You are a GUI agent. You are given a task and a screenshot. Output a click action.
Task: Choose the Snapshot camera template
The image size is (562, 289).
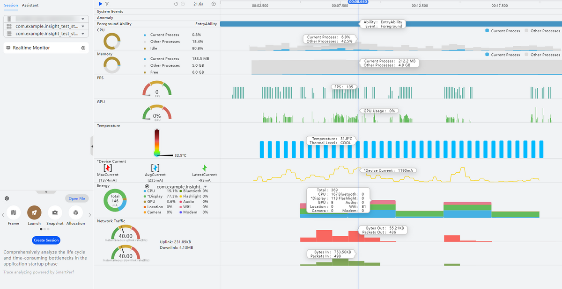tap(55, 212)
